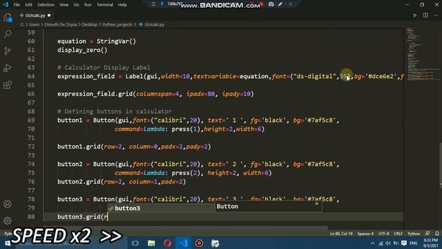The image size is (442, 249).
Task: Select the Bandicam pencil drawing tool
Action: (x=280, y=4)
